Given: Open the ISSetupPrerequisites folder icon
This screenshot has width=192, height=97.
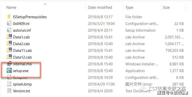Looking at the screenshot, I should pyautogui.click(x=9, y=17).
